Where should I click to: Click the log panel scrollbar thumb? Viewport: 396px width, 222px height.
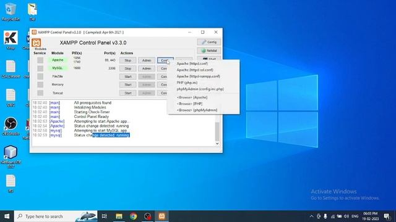217,131
